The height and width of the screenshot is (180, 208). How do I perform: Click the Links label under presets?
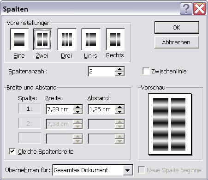click(x=90, y=56)
